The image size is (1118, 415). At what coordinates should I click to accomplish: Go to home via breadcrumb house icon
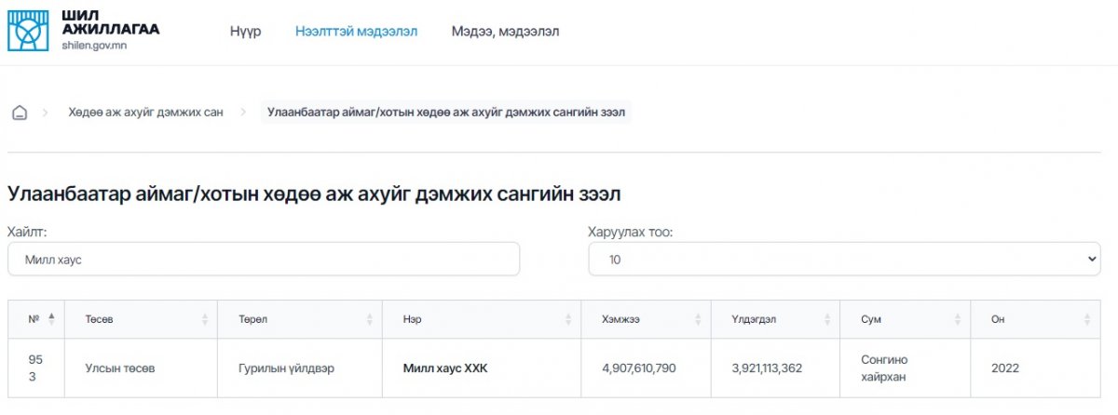[19, 113]
